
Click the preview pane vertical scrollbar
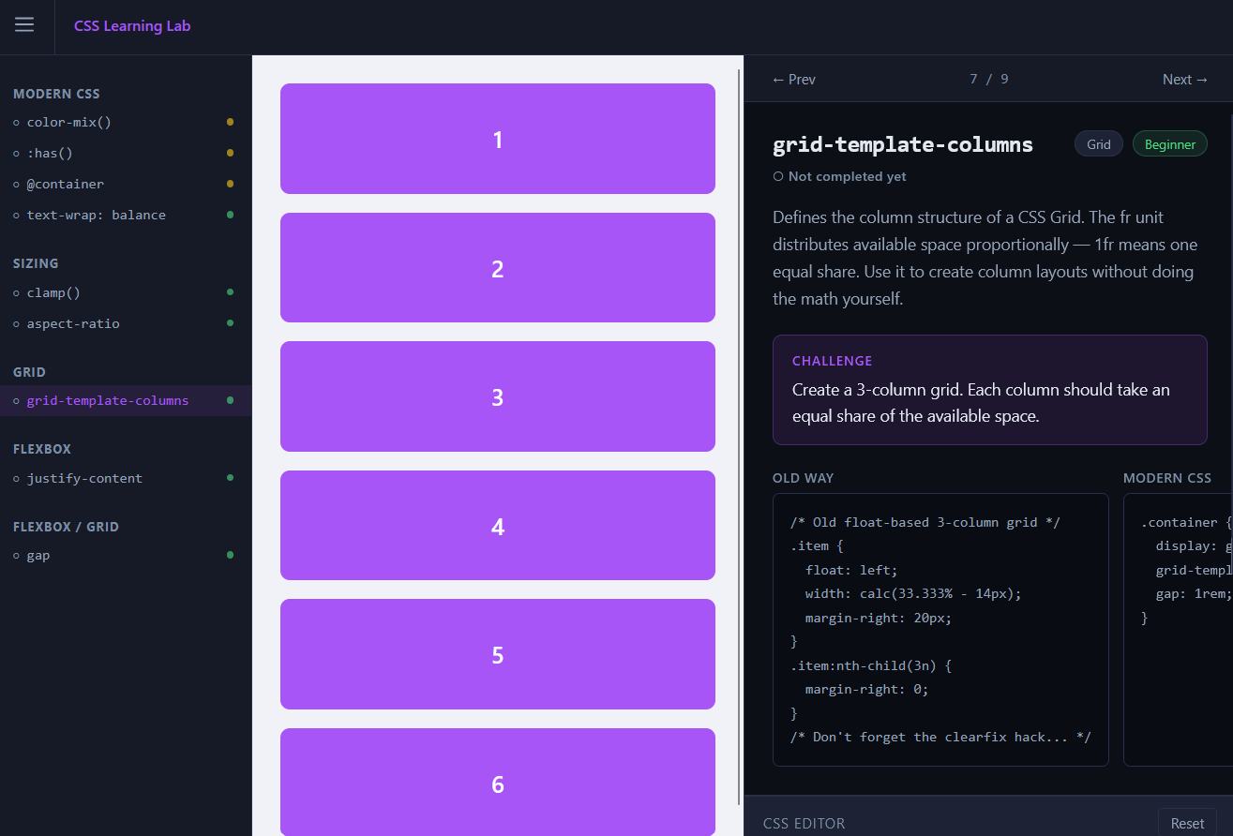pos(740,436)
